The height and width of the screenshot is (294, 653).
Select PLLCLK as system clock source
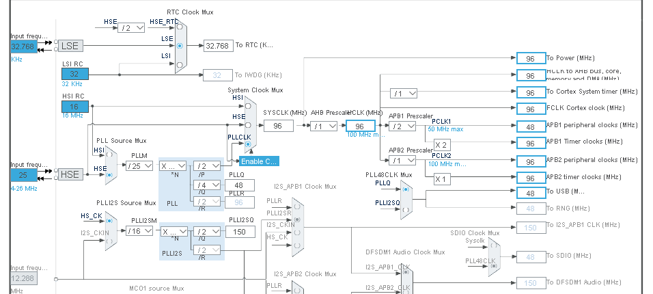tap(248, 144)
